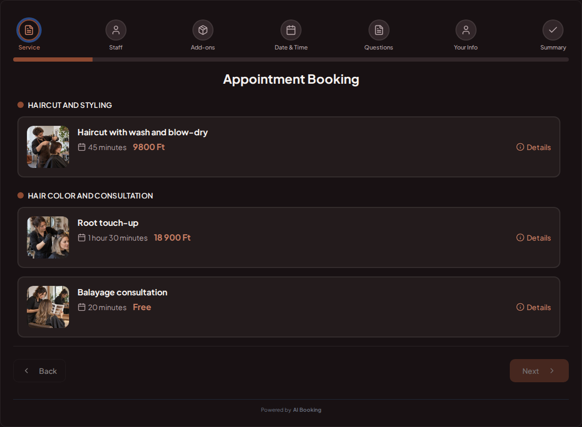Click the Add-ons step box icon
The width and height of the screenshot is (582, 427).
202,30
